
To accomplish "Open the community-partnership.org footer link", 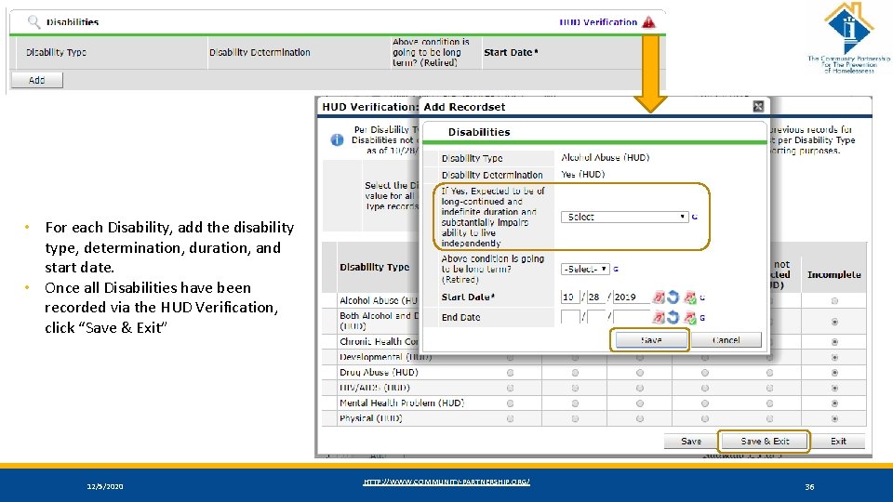I will (x=446, y=482).
